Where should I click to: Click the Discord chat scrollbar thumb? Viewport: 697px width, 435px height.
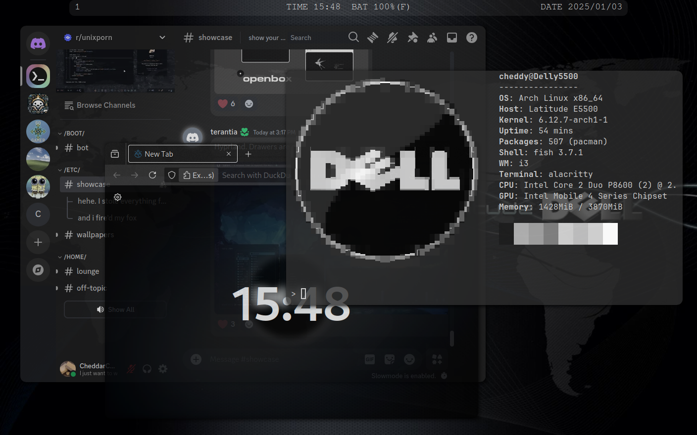point(452,338)
